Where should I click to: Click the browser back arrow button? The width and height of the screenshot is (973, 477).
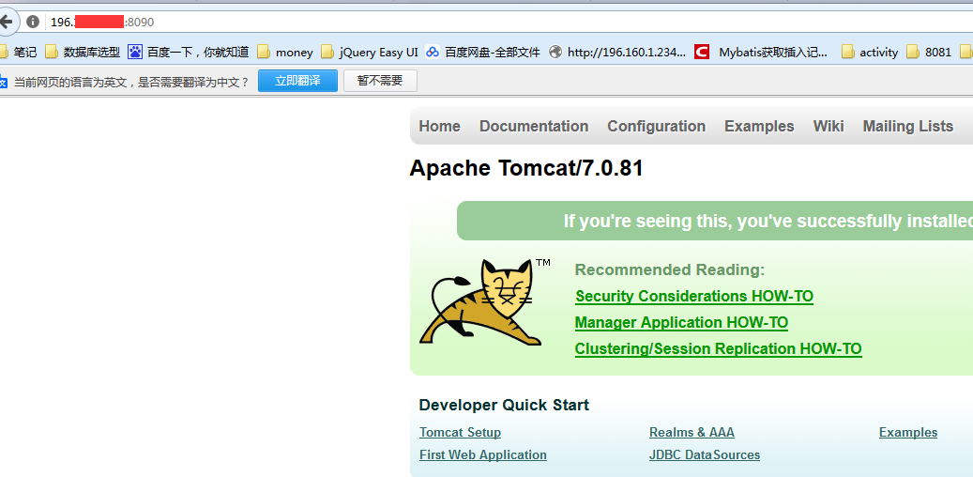[x=7, y=22]
